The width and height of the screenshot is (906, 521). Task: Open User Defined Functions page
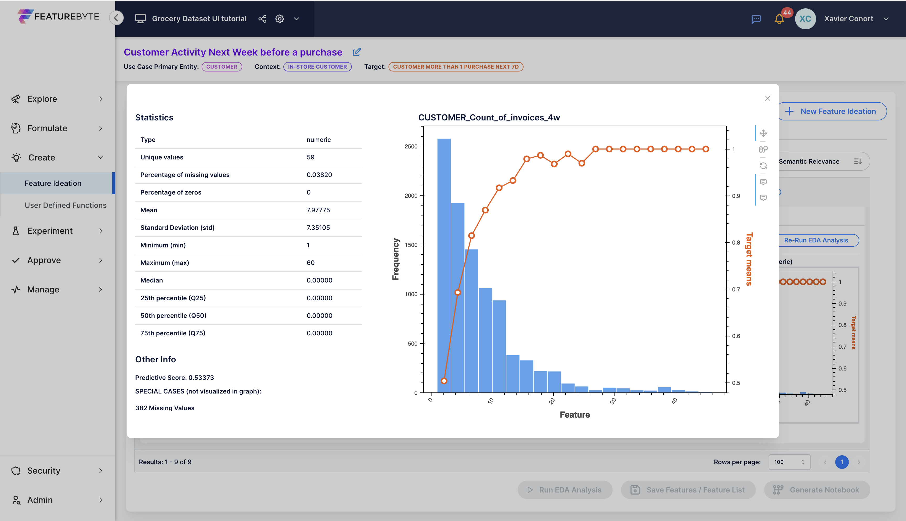point(66,206)
